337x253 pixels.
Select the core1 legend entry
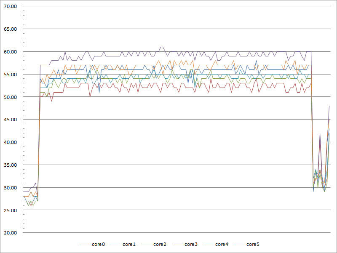click(123, 244)
